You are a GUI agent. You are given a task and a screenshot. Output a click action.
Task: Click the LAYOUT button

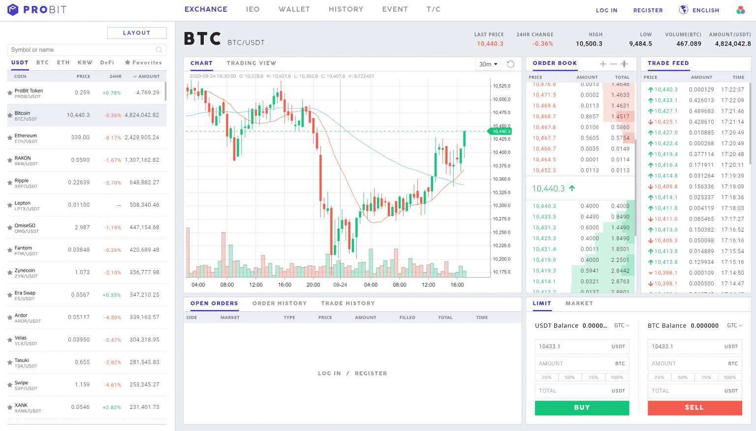137,33
